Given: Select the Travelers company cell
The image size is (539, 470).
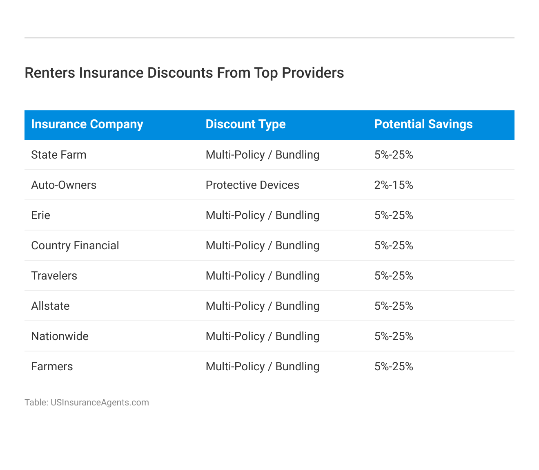Looking at the screenshot, I should (x=54, y=276).
